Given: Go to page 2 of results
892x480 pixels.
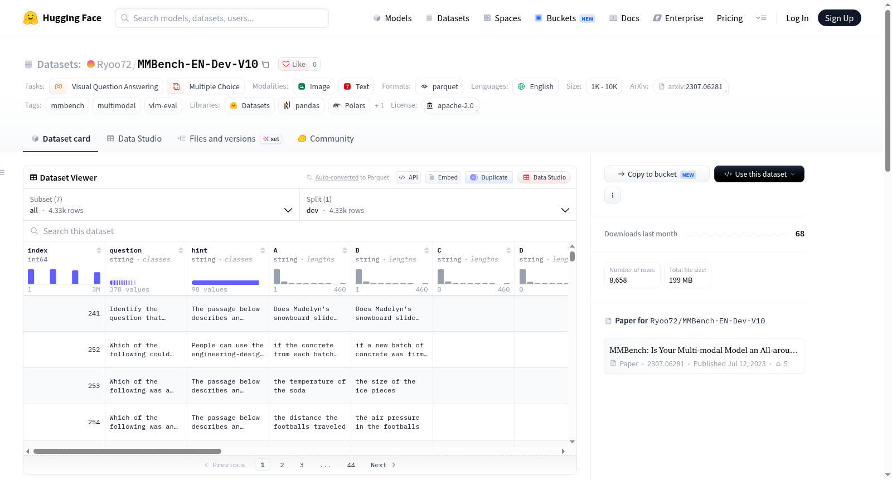Looking at the screenshot, I should (282, 465).
